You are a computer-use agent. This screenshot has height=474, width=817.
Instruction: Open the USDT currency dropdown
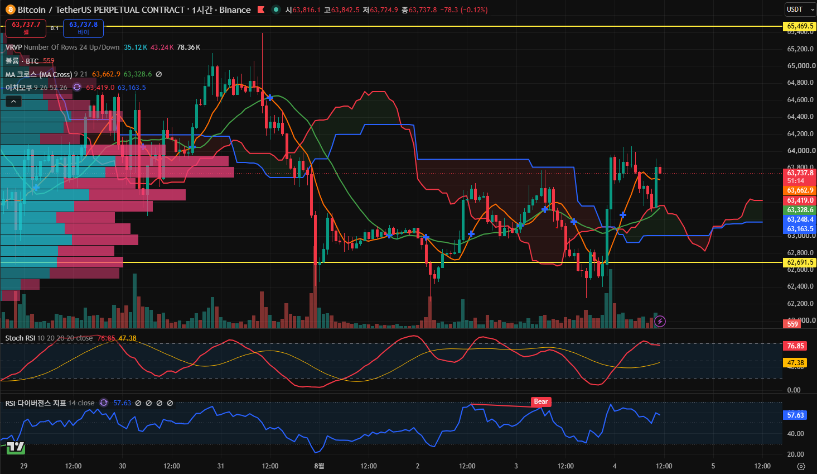tap(800, 9)
